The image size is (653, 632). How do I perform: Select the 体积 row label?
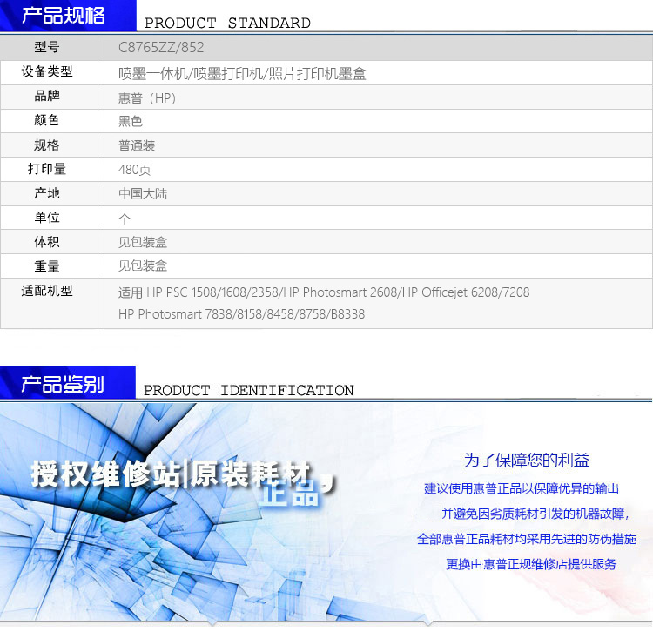coord(47,241)
